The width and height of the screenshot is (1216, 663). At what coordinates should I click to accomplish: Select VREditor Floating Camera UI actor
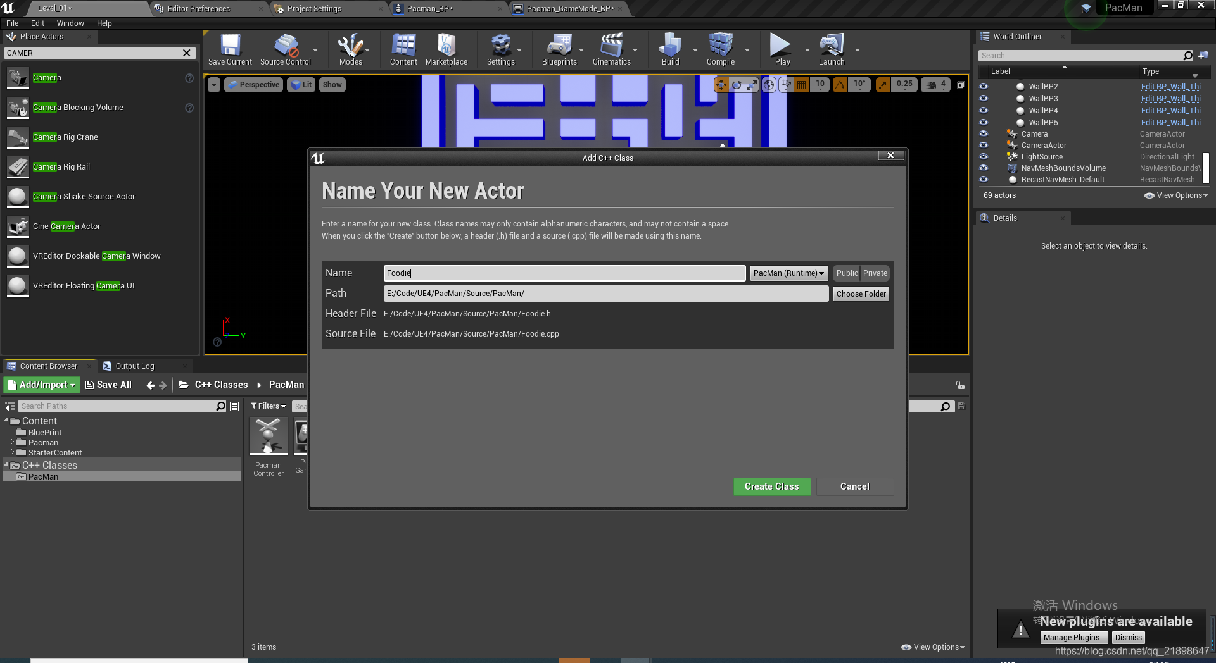point(99,286)
